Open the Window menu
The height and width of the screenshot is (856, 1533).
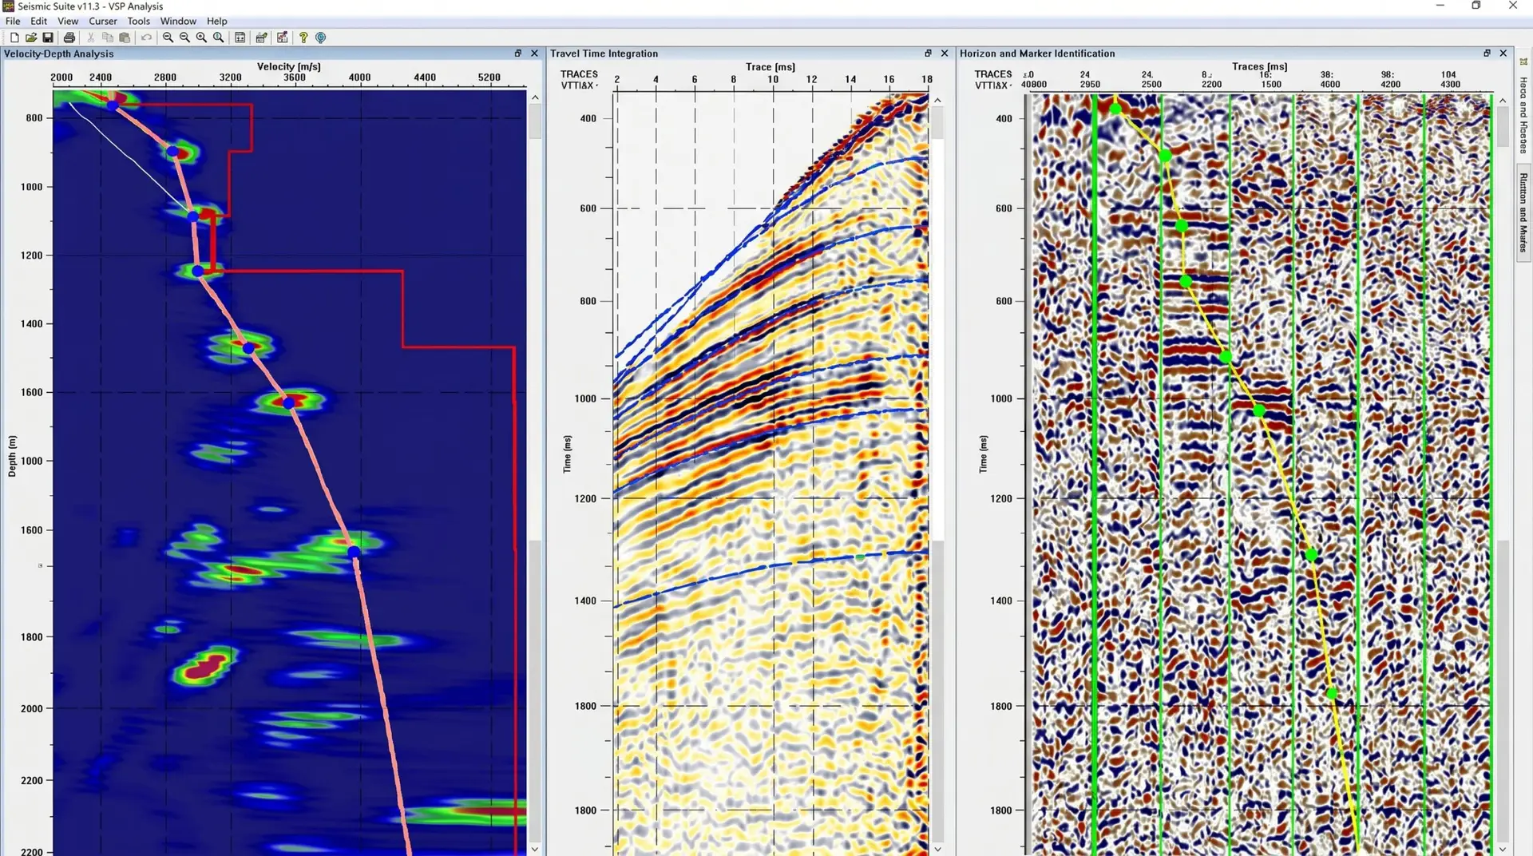(178, 22)
